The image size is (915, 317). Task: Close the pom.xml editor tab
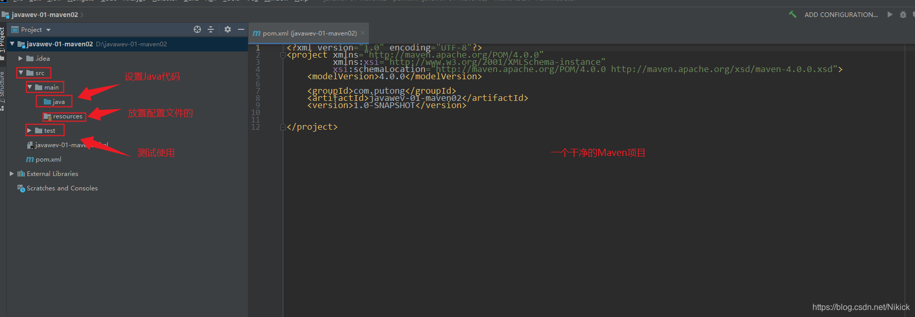click(x=363, y=33)
